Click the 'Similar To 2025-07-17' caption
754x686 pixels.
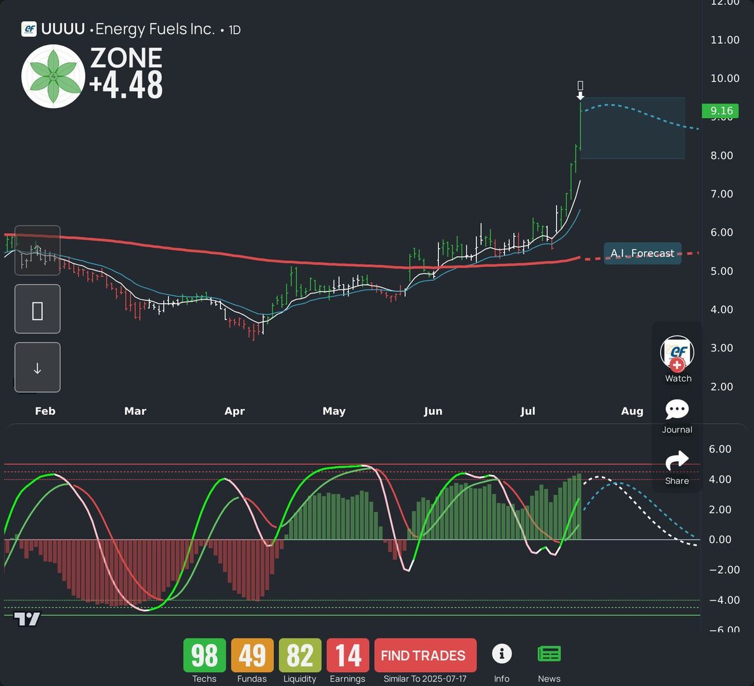click(x=425, y=679)
